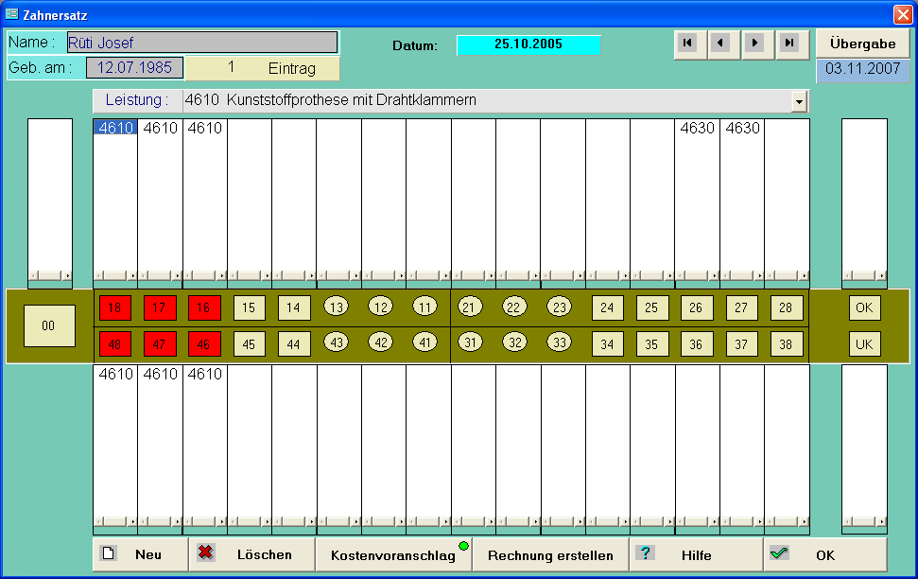Go to the previous record
The height and width of the screenshot is (579, 918).
(721, 44)
